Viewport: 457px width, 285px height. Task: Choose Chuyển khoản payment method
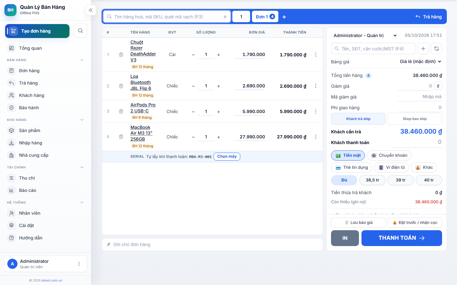[x=389, y=155]
